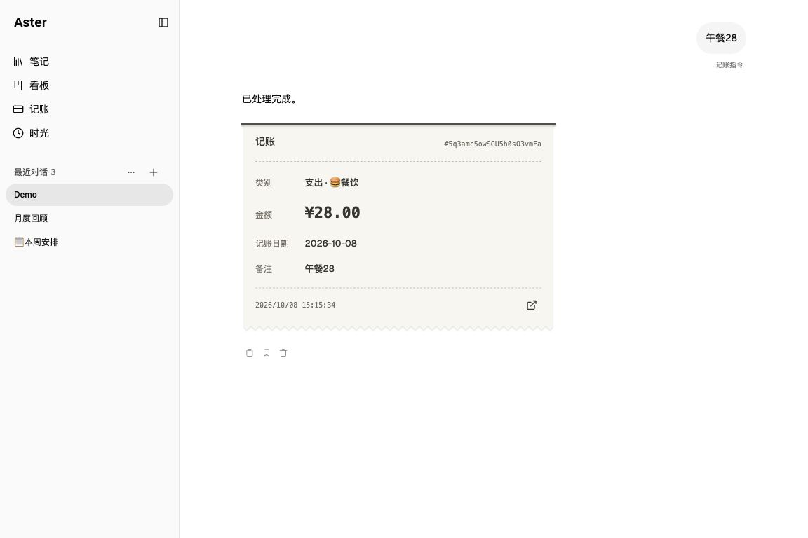This screenshot has width=808, height=538.
Task: Click the ¥28.00 amount value
Action: [x=332, y=213]
